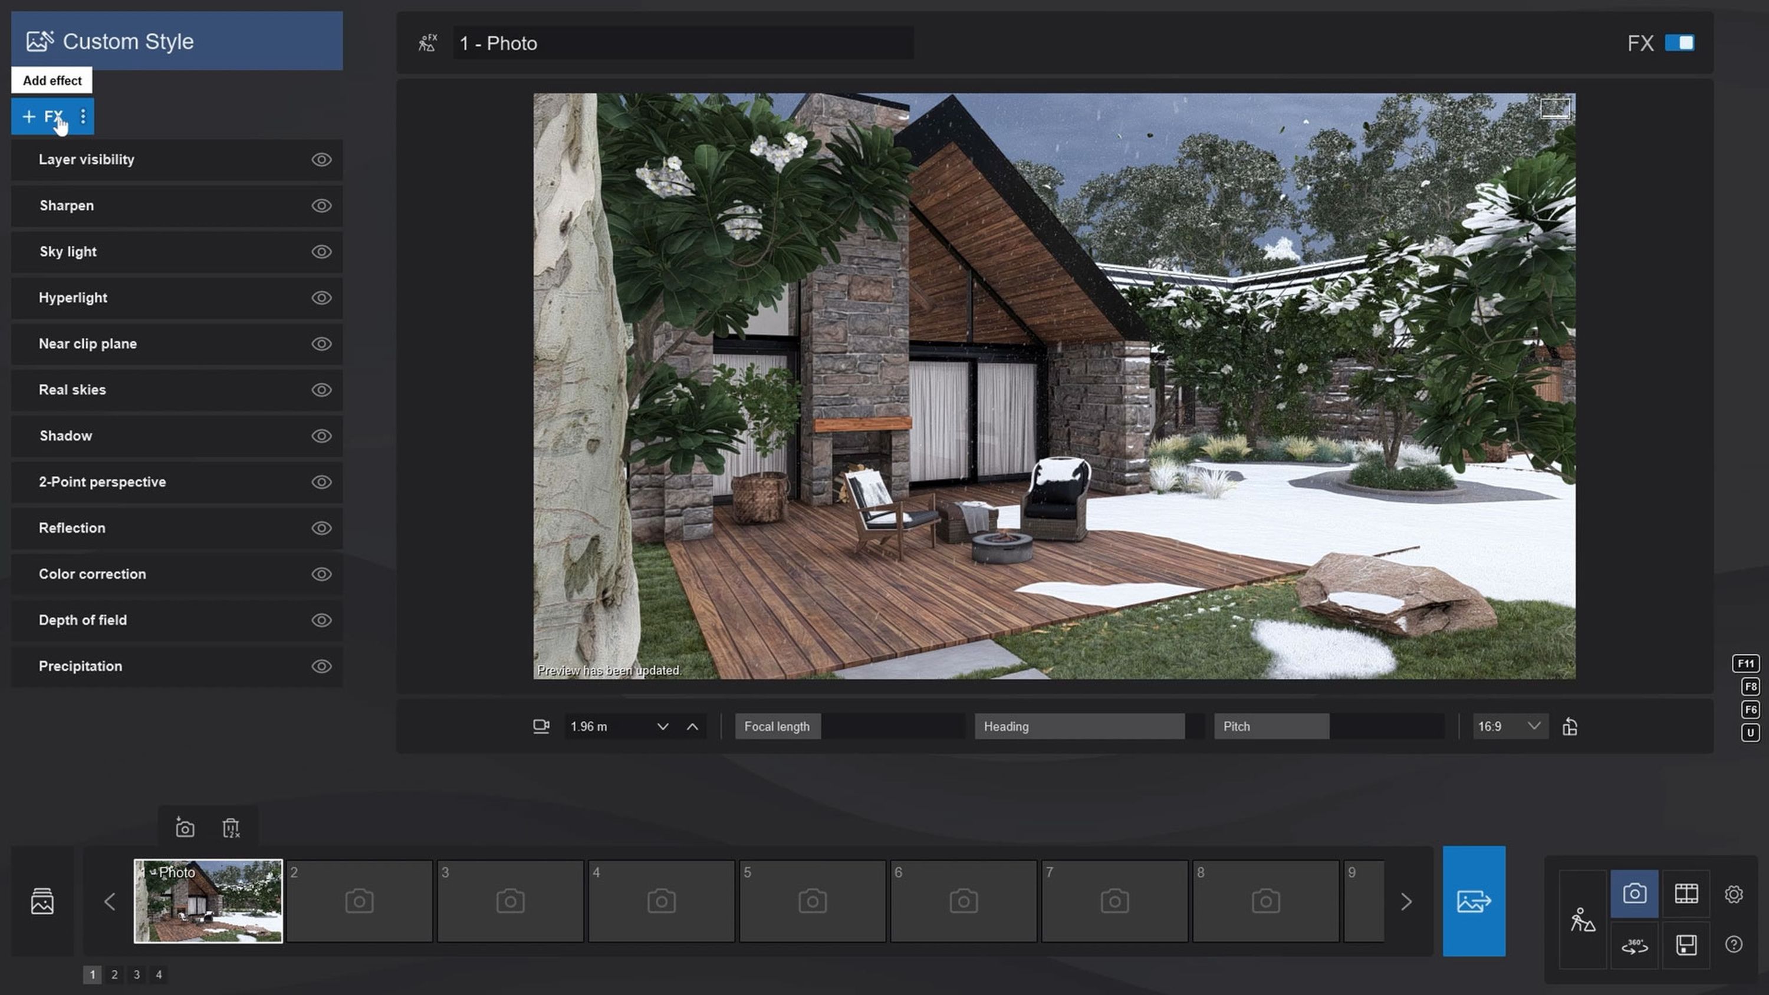Image resolution: width=1769 pixels, height=995 pixels.
Task: Adjust the Focal length slider
Action: point(850,727)
